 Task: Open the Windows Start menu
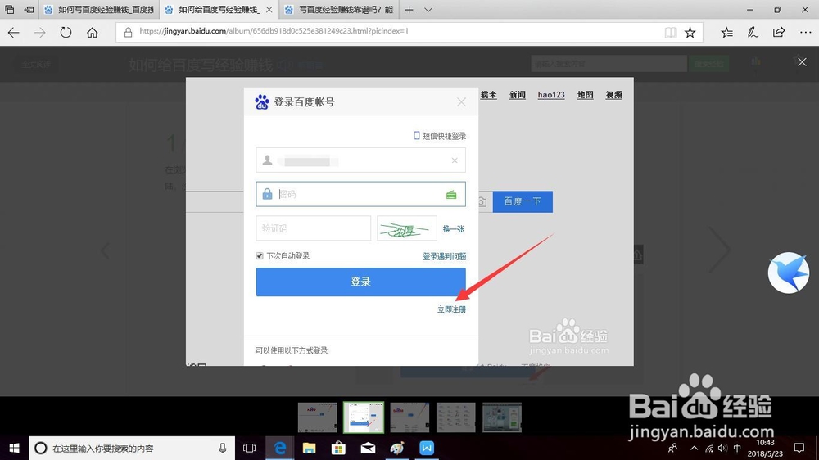[x=14, y=448]
